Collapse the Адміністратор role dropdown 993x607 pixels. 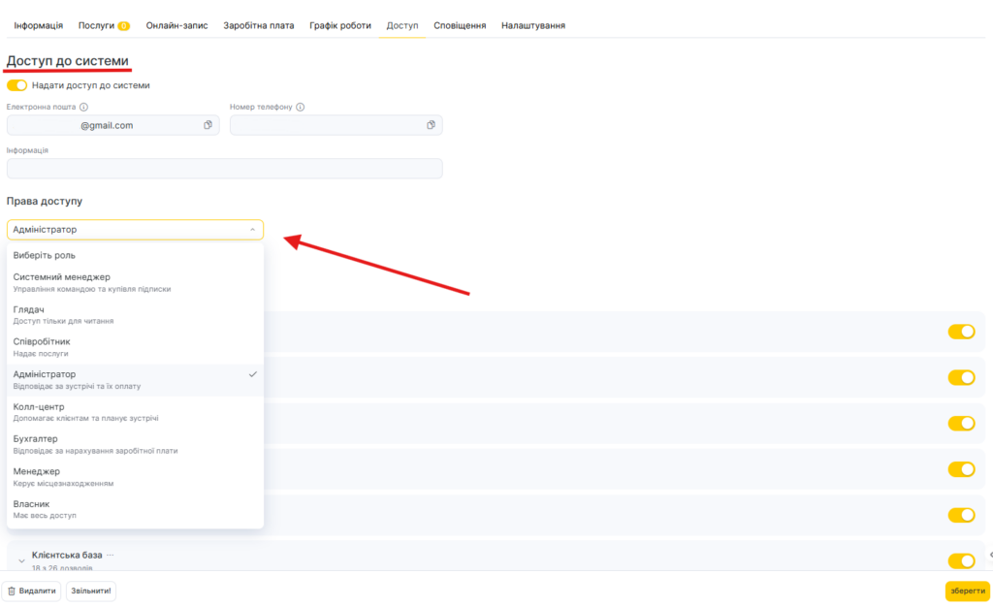click(252, 230)
